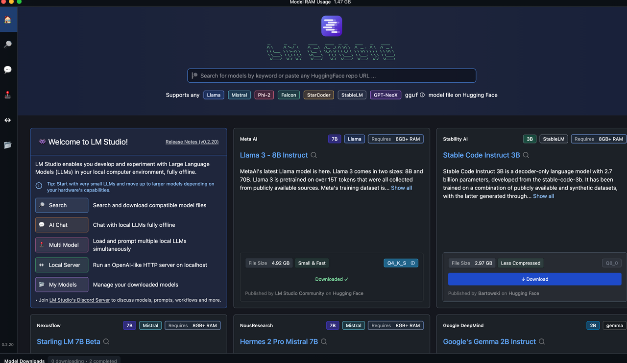The height and width of the screenshot is (363, 627).
Task: Click the StableLM tag on Stability AI card
Action: (554, 139)
